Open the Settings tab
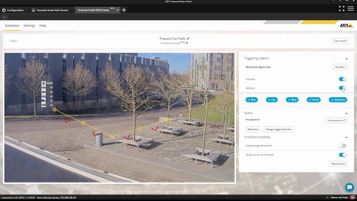This screenshot has height=201, width=357. pos(29,26)
